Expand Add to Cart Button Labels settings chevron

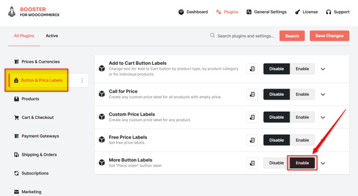pyautogui.click(x=323, y=69)
